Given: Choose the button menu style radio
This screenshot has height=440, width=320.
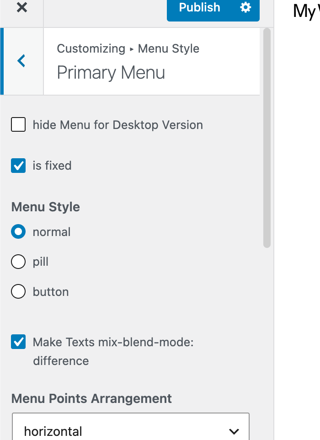Looking at the screenshot, I should (x=18, y=291).
